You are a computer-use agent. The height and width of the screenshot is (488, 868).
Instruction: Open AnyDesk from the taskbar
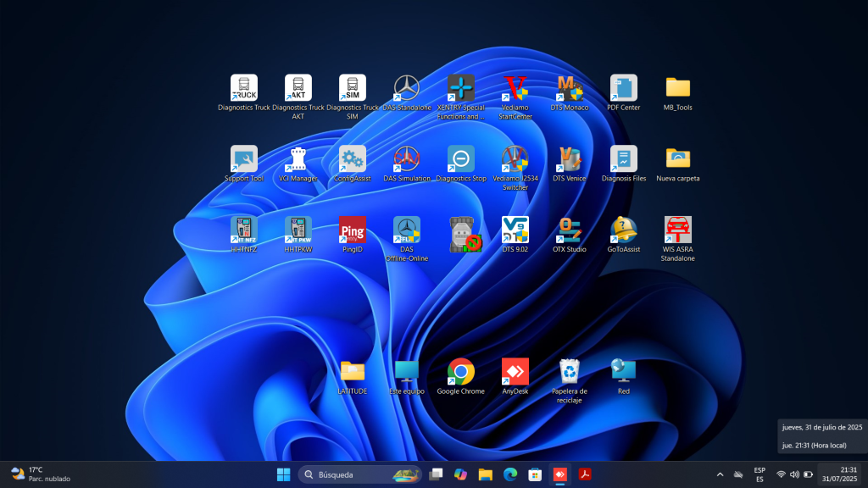[559, 474]
